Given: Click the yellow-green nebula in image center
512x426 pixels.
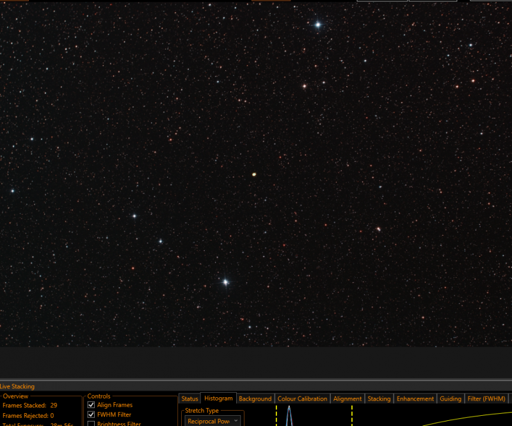Looking at the screenshot, I should (x=254, y=174).
